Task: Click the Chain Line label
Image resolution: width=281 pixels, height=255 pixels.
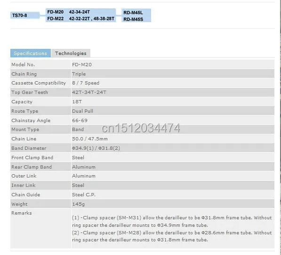Action: (24, 139)
